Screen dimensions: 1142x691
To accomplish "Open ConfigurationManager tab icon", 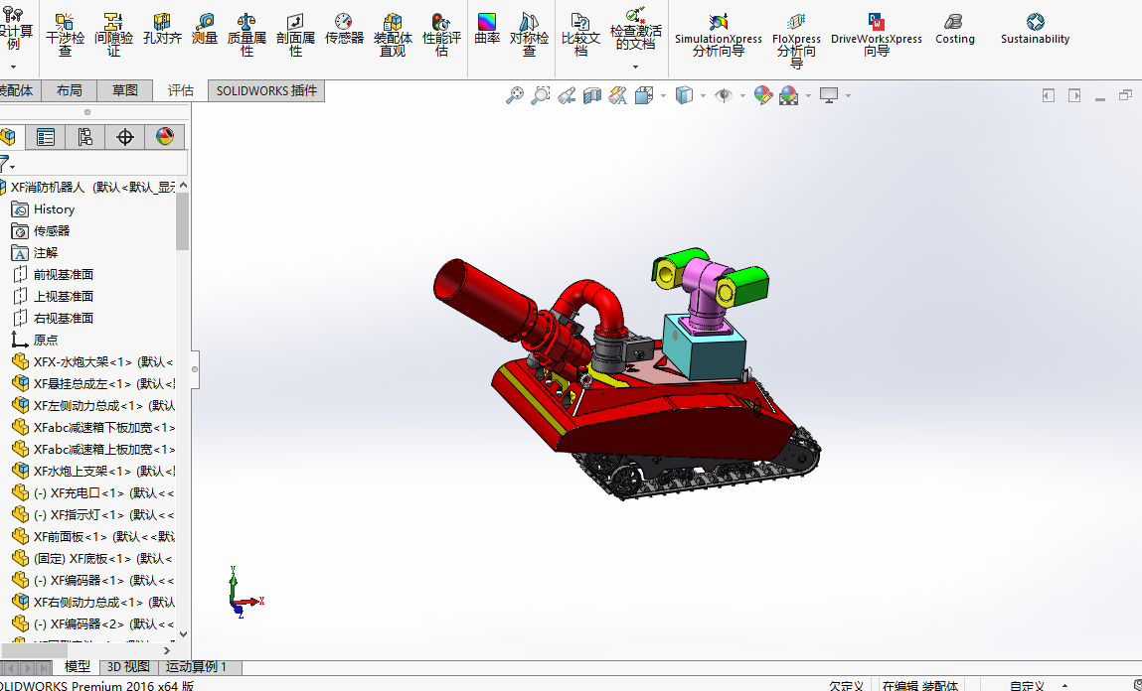I will tap(85, 137).
